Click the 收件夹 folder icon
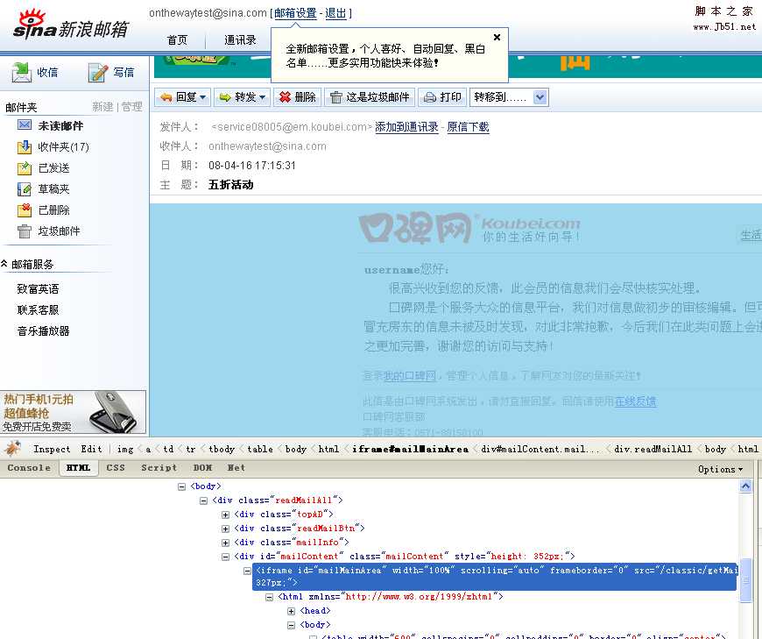 click(25, 146)
